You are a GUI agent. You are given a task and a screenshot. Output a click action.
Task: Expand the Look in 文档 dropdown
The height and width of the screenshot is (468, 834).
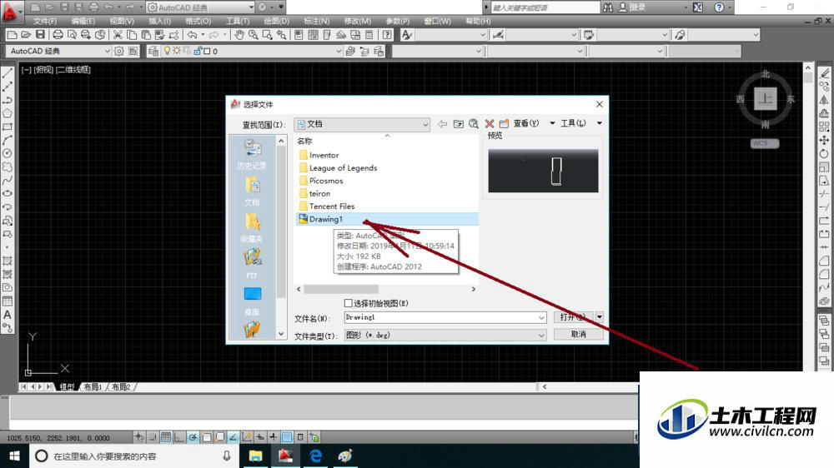coord(425,124)
